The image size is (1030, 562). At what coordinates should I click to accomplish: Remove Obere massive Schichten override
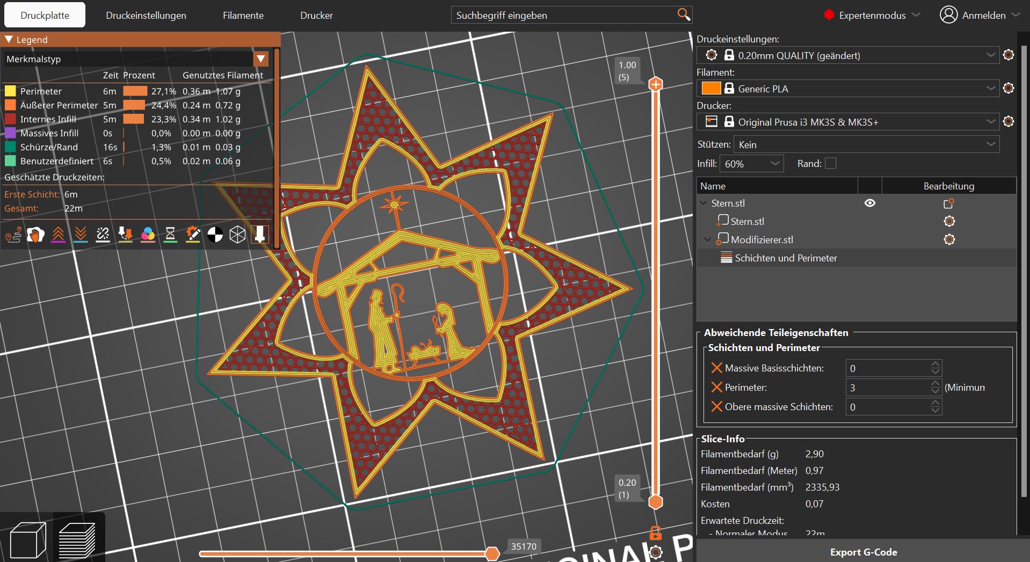(x=716, y=406)
